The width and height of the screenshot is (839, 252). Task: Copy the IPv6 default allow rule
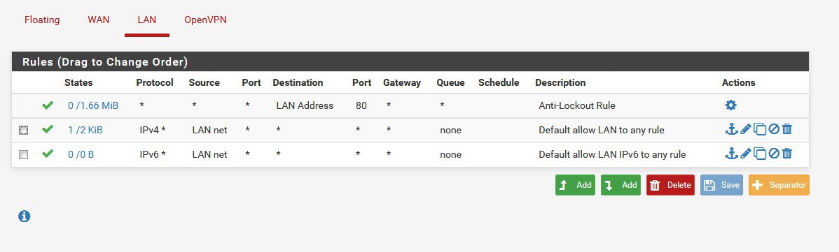click(760, 154)
